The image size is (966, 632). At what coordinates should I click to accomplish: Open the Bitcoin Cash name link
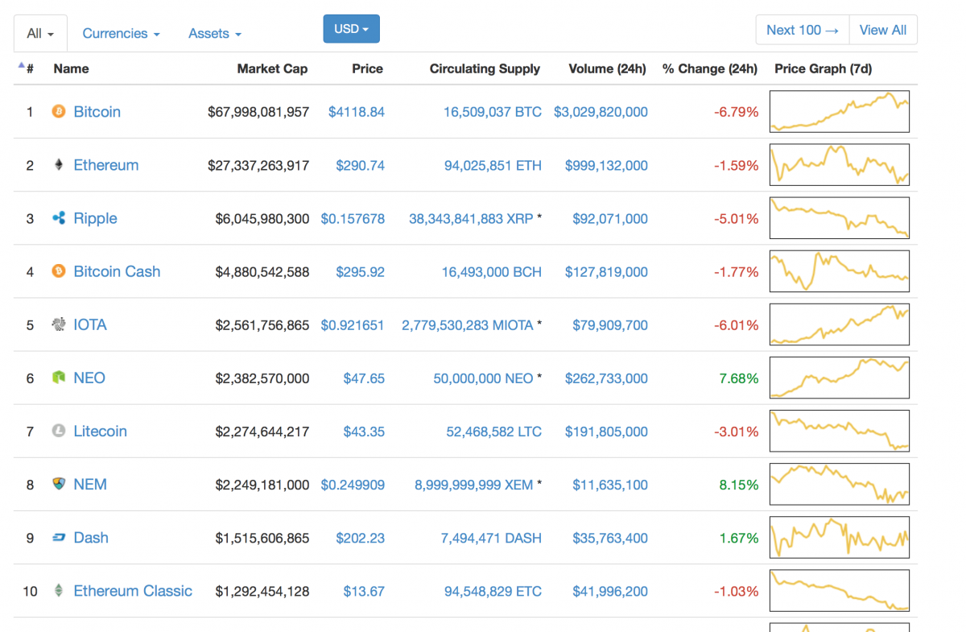tap(117, 271)
